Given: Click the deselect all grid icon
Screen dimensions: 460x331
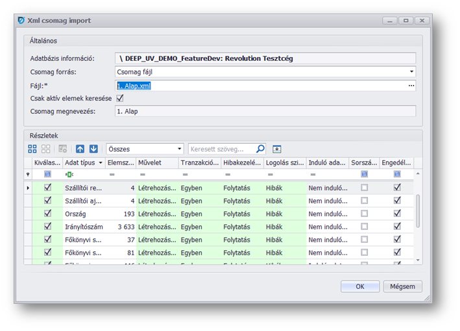Looking at the screenshot, I should pyautogui.click(x=45, y=149).
